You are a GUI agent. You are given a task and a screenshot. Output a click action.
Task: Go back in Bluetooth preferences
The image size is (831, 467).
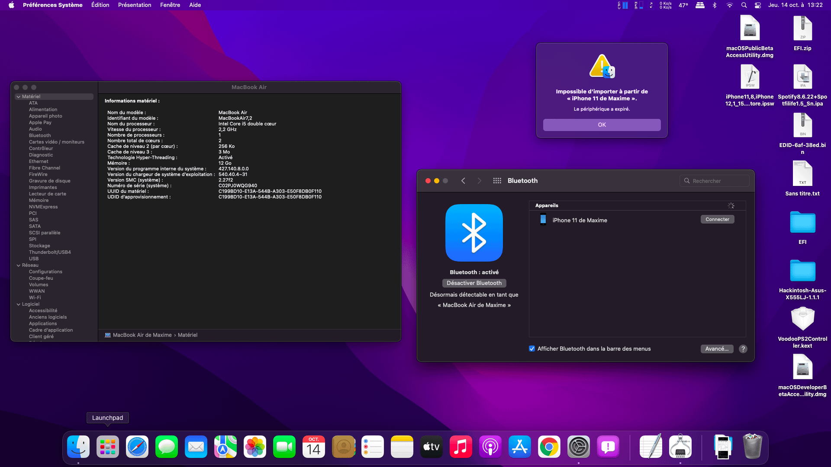pyautogui.click(x=463, y=181)
